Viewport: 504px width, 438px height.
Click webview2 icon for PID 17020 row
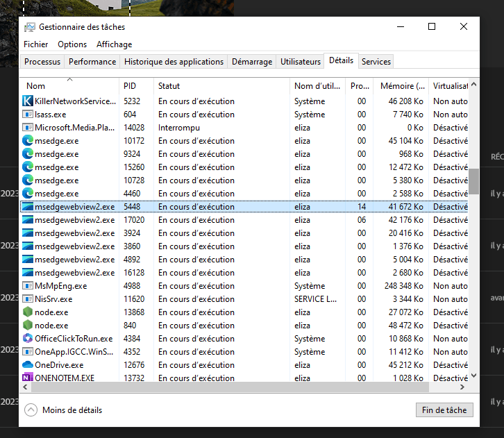(x=28, y=219)
